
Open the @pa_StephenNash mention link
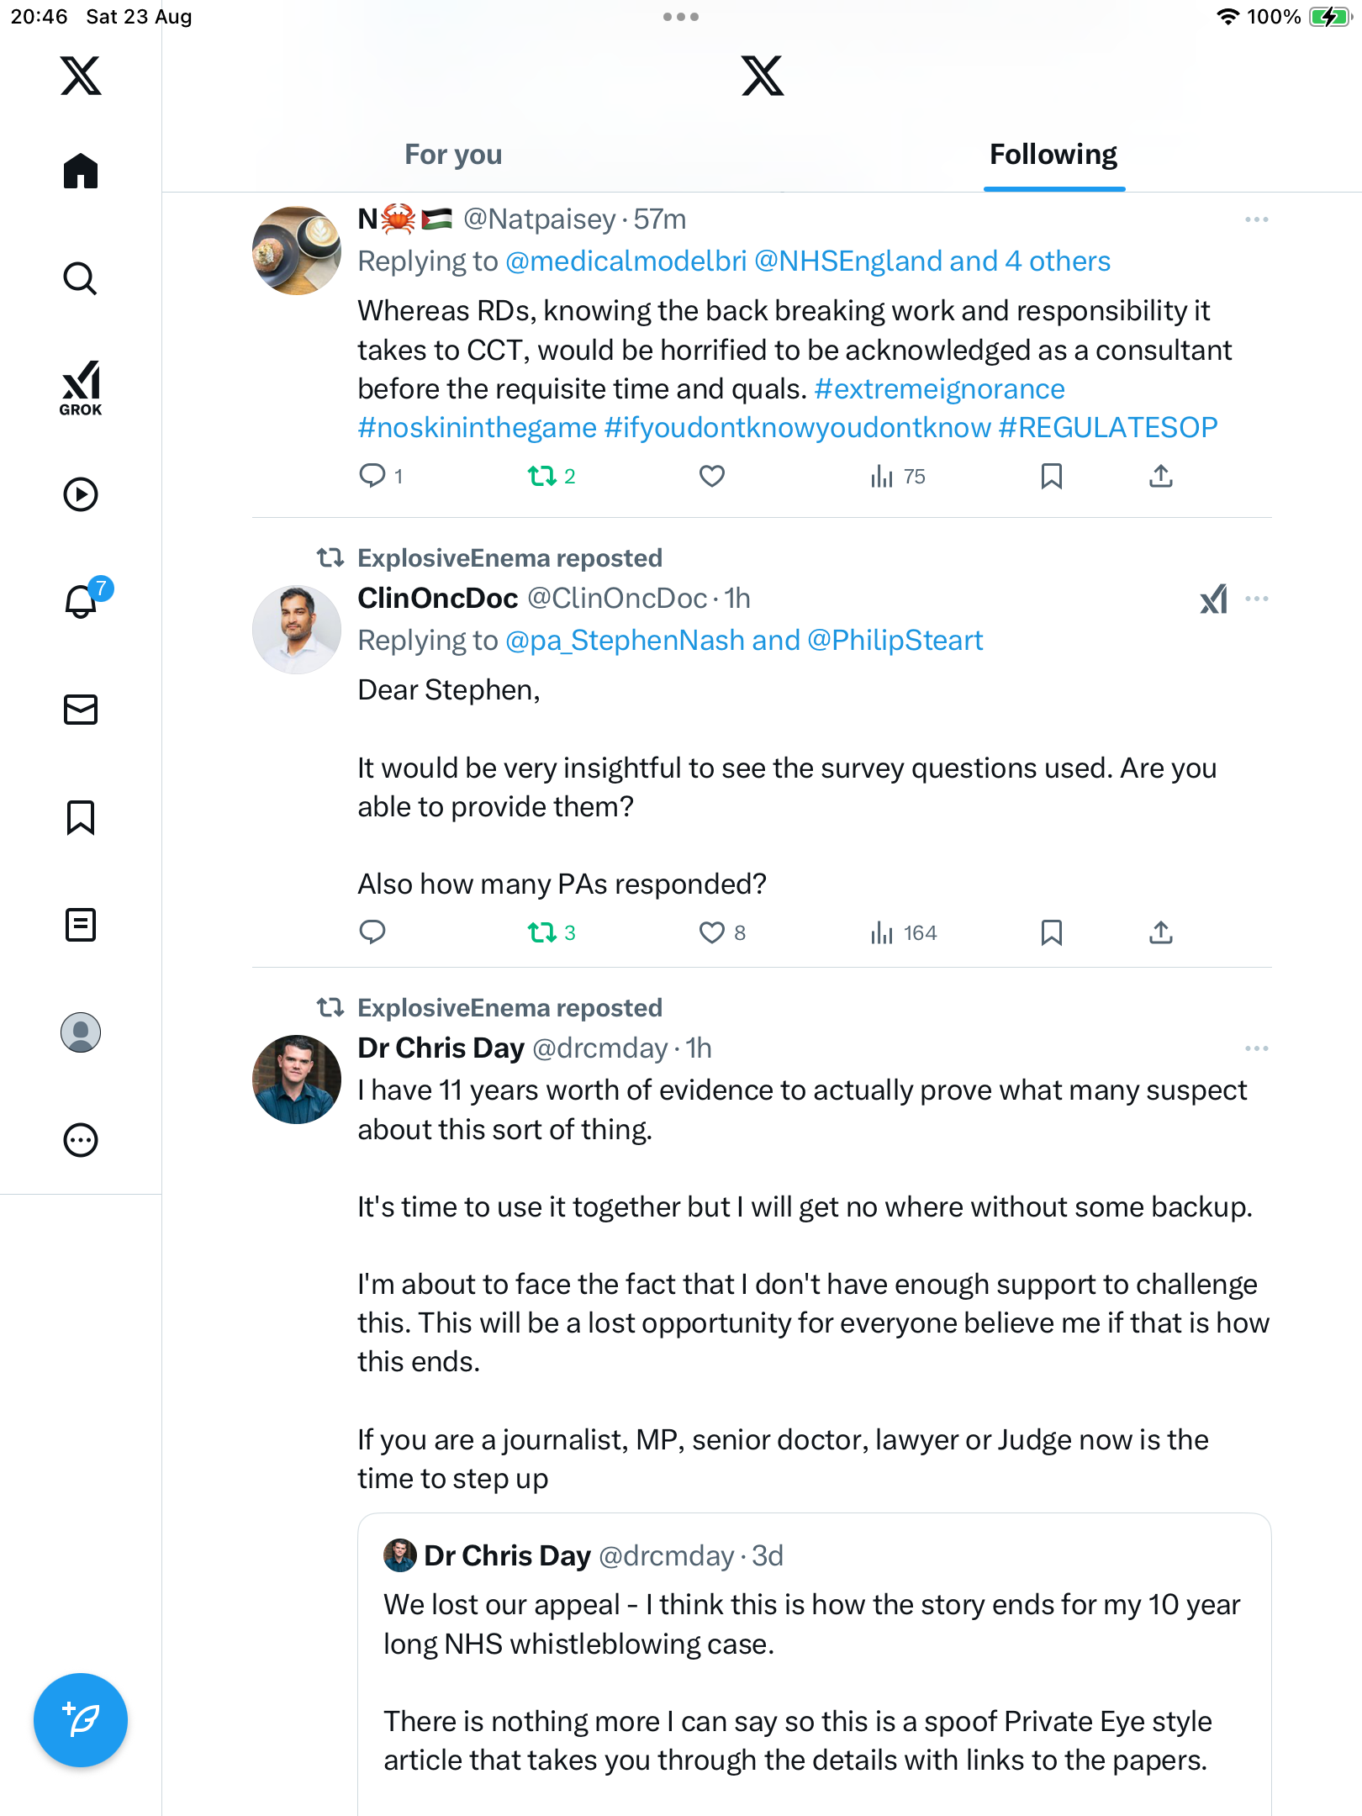pos(625,641)
